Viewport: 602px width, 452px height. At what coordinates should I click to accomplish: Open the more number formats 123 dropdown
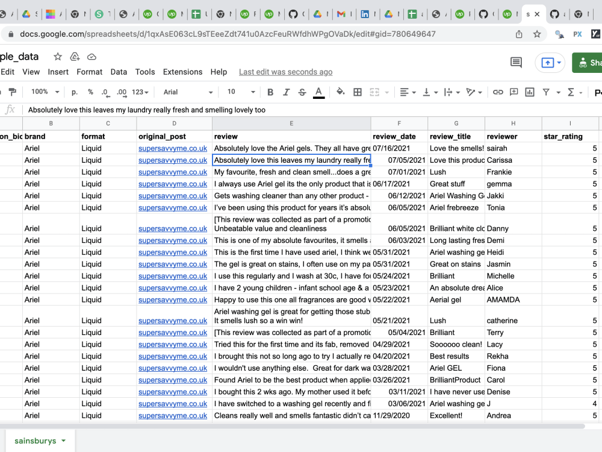coord(140,92)
